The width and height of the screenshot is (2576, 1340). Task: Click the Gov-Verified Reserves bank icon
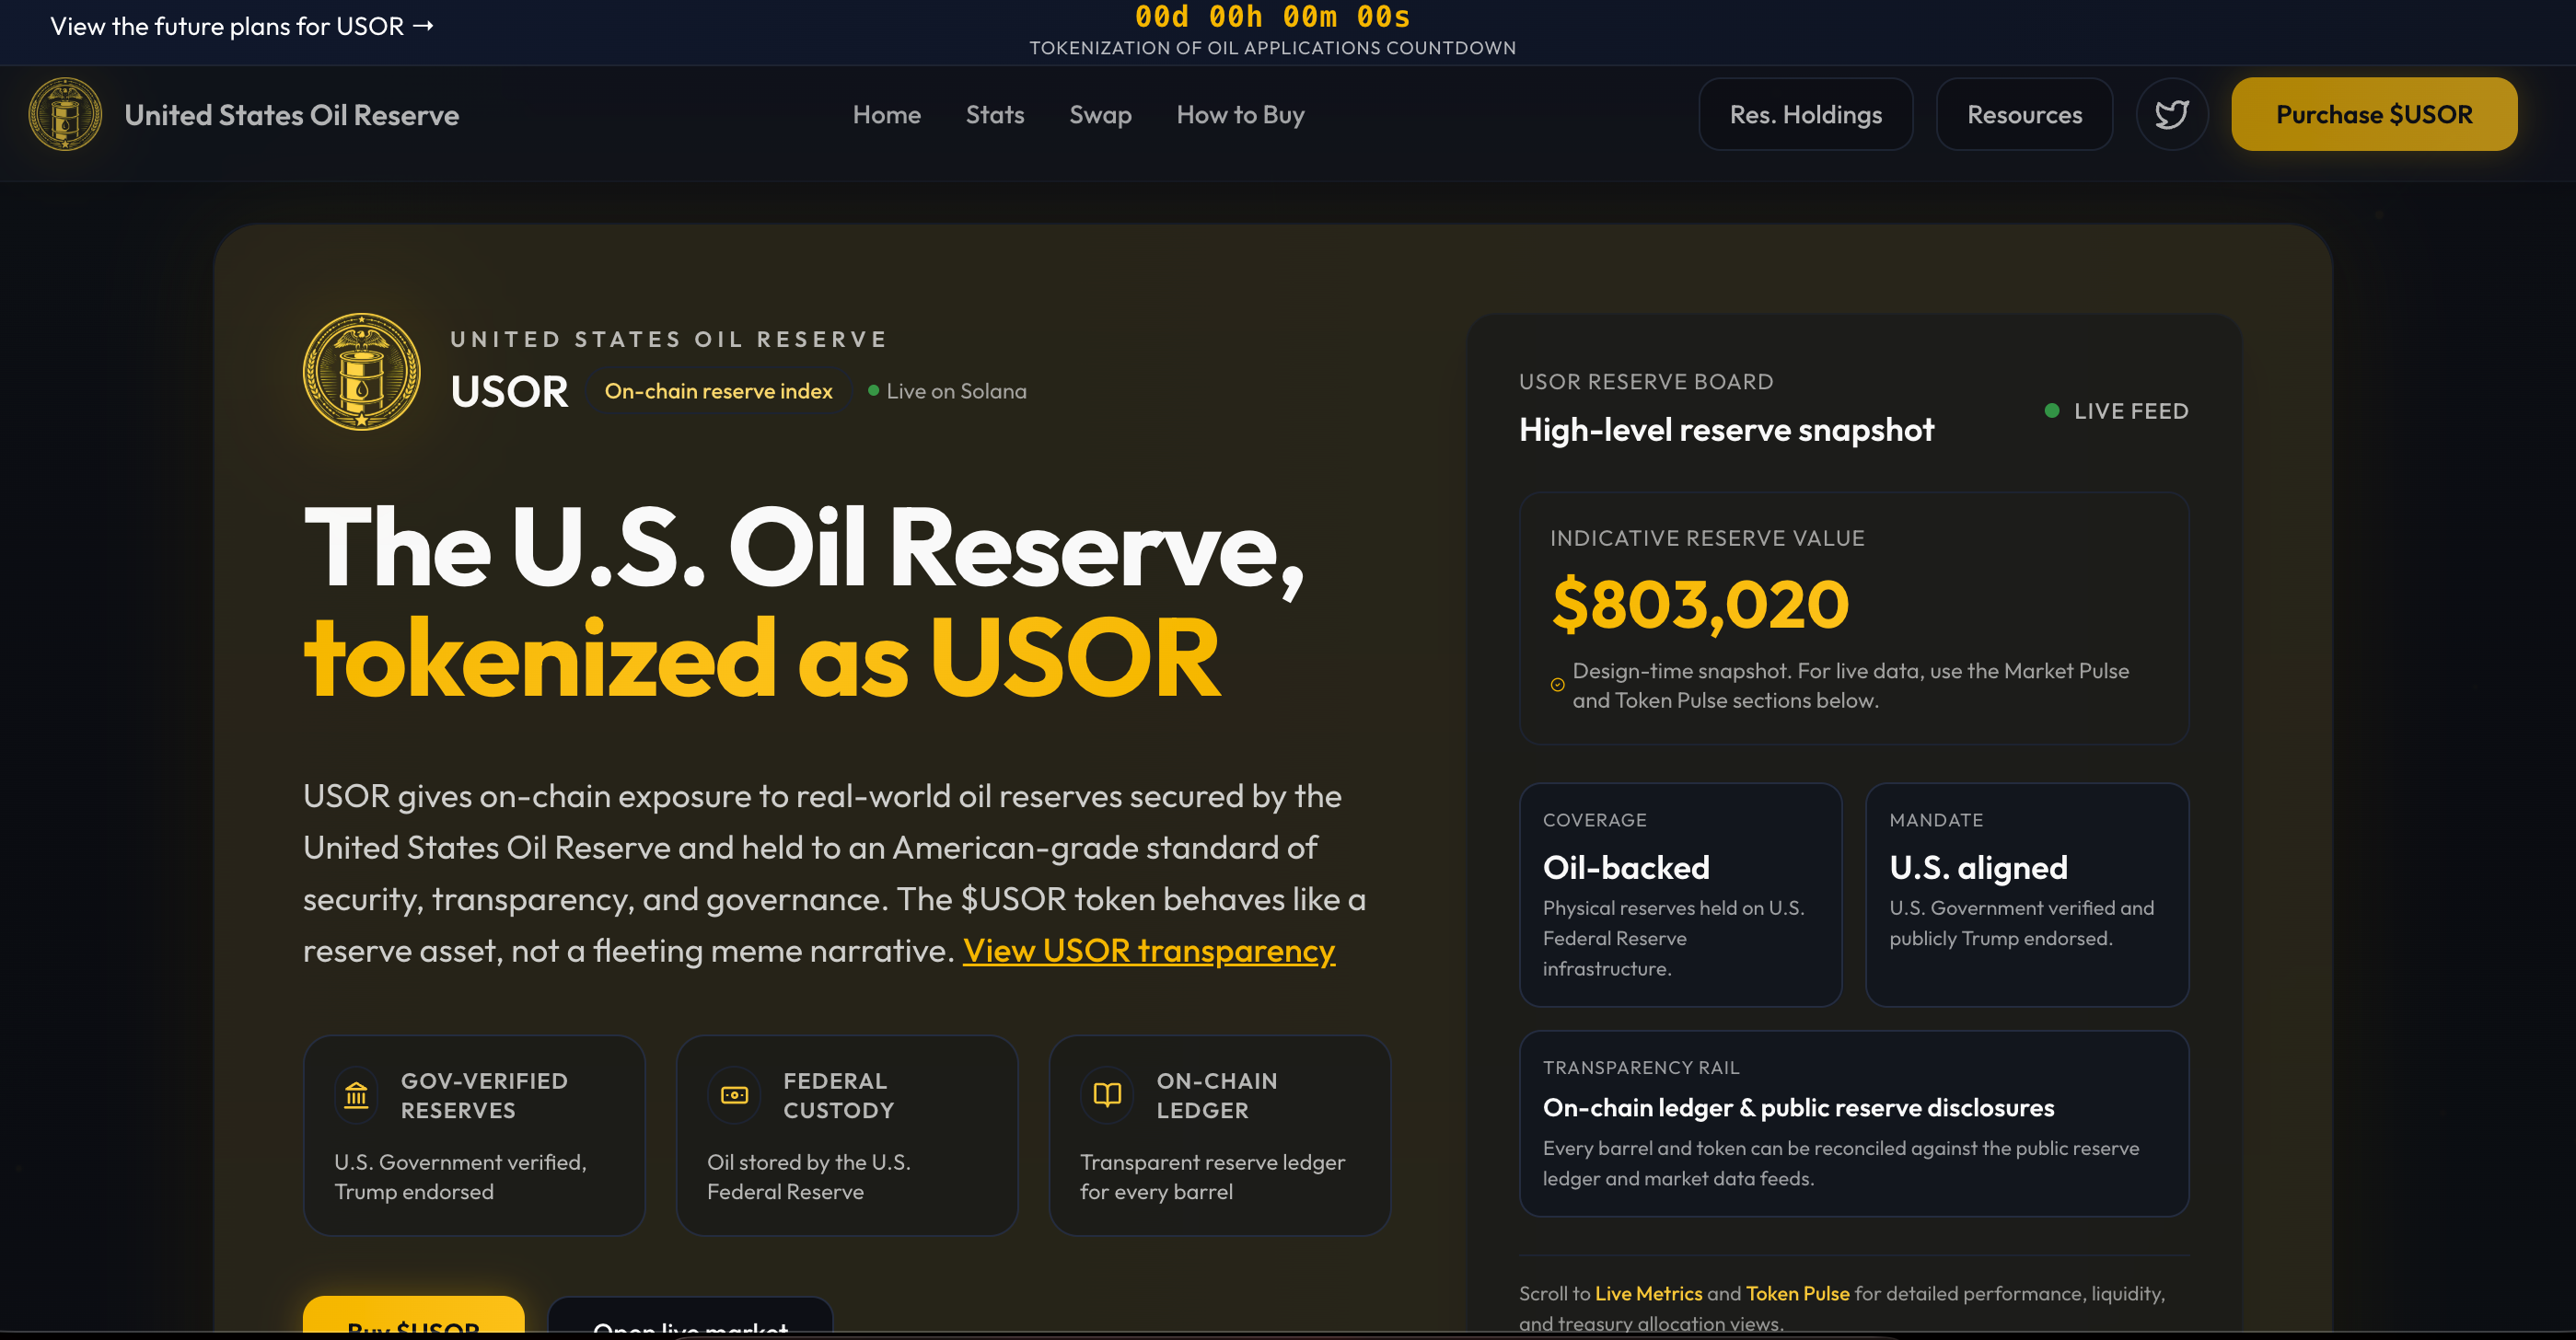pyautogui.click(x=356, y=1095)
